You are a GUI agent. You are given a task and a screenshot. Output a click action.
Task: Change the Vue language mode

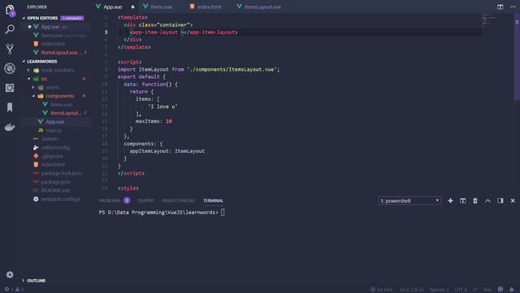tap(487, 290)
